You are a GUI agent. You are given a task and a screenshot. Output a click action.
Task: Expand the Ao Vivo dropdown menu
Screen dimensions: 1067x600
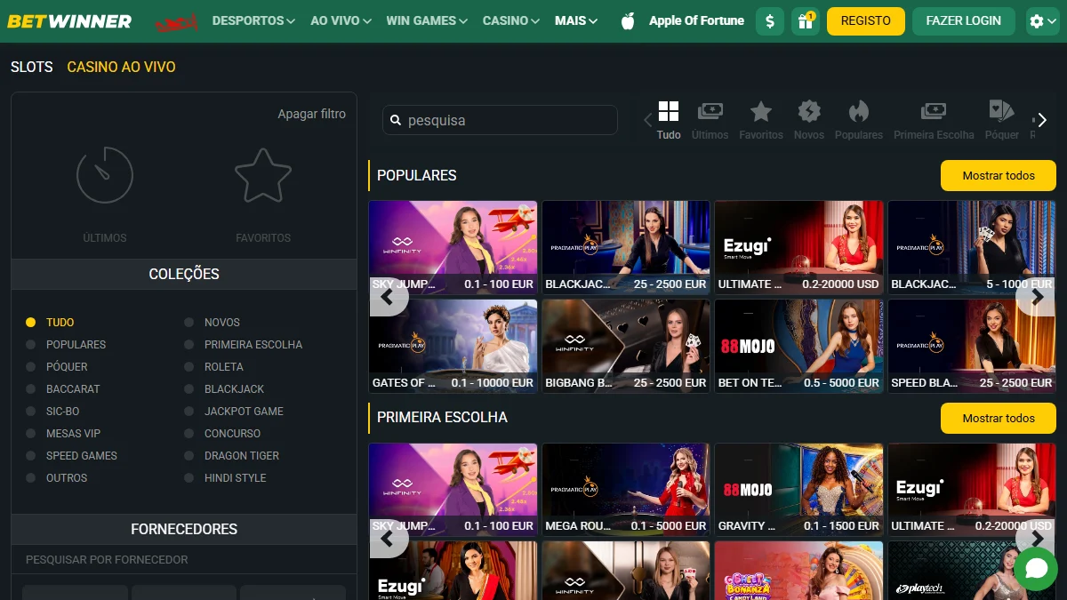coord(341,20)
